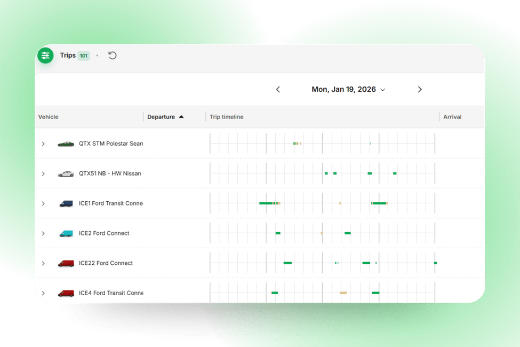520x347 pixels.
Task: Click the red ICE22 Ford Connect van icon
Action: click(66, 263)
